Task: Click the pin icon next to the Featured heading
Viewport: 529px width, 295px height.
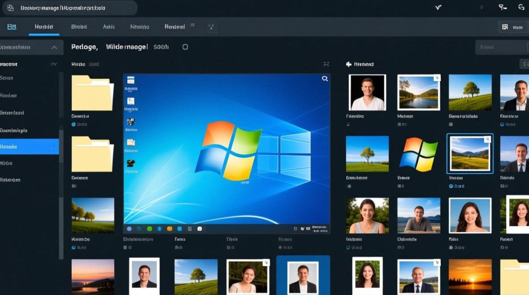Action: (x=348, y=64)
